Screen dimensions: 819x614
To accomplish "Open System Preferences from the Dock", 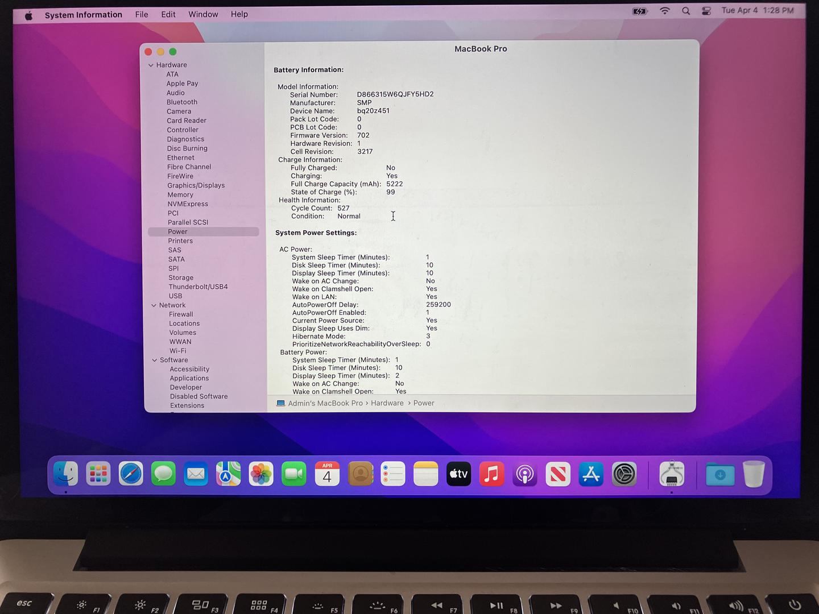I will point(624,474).
